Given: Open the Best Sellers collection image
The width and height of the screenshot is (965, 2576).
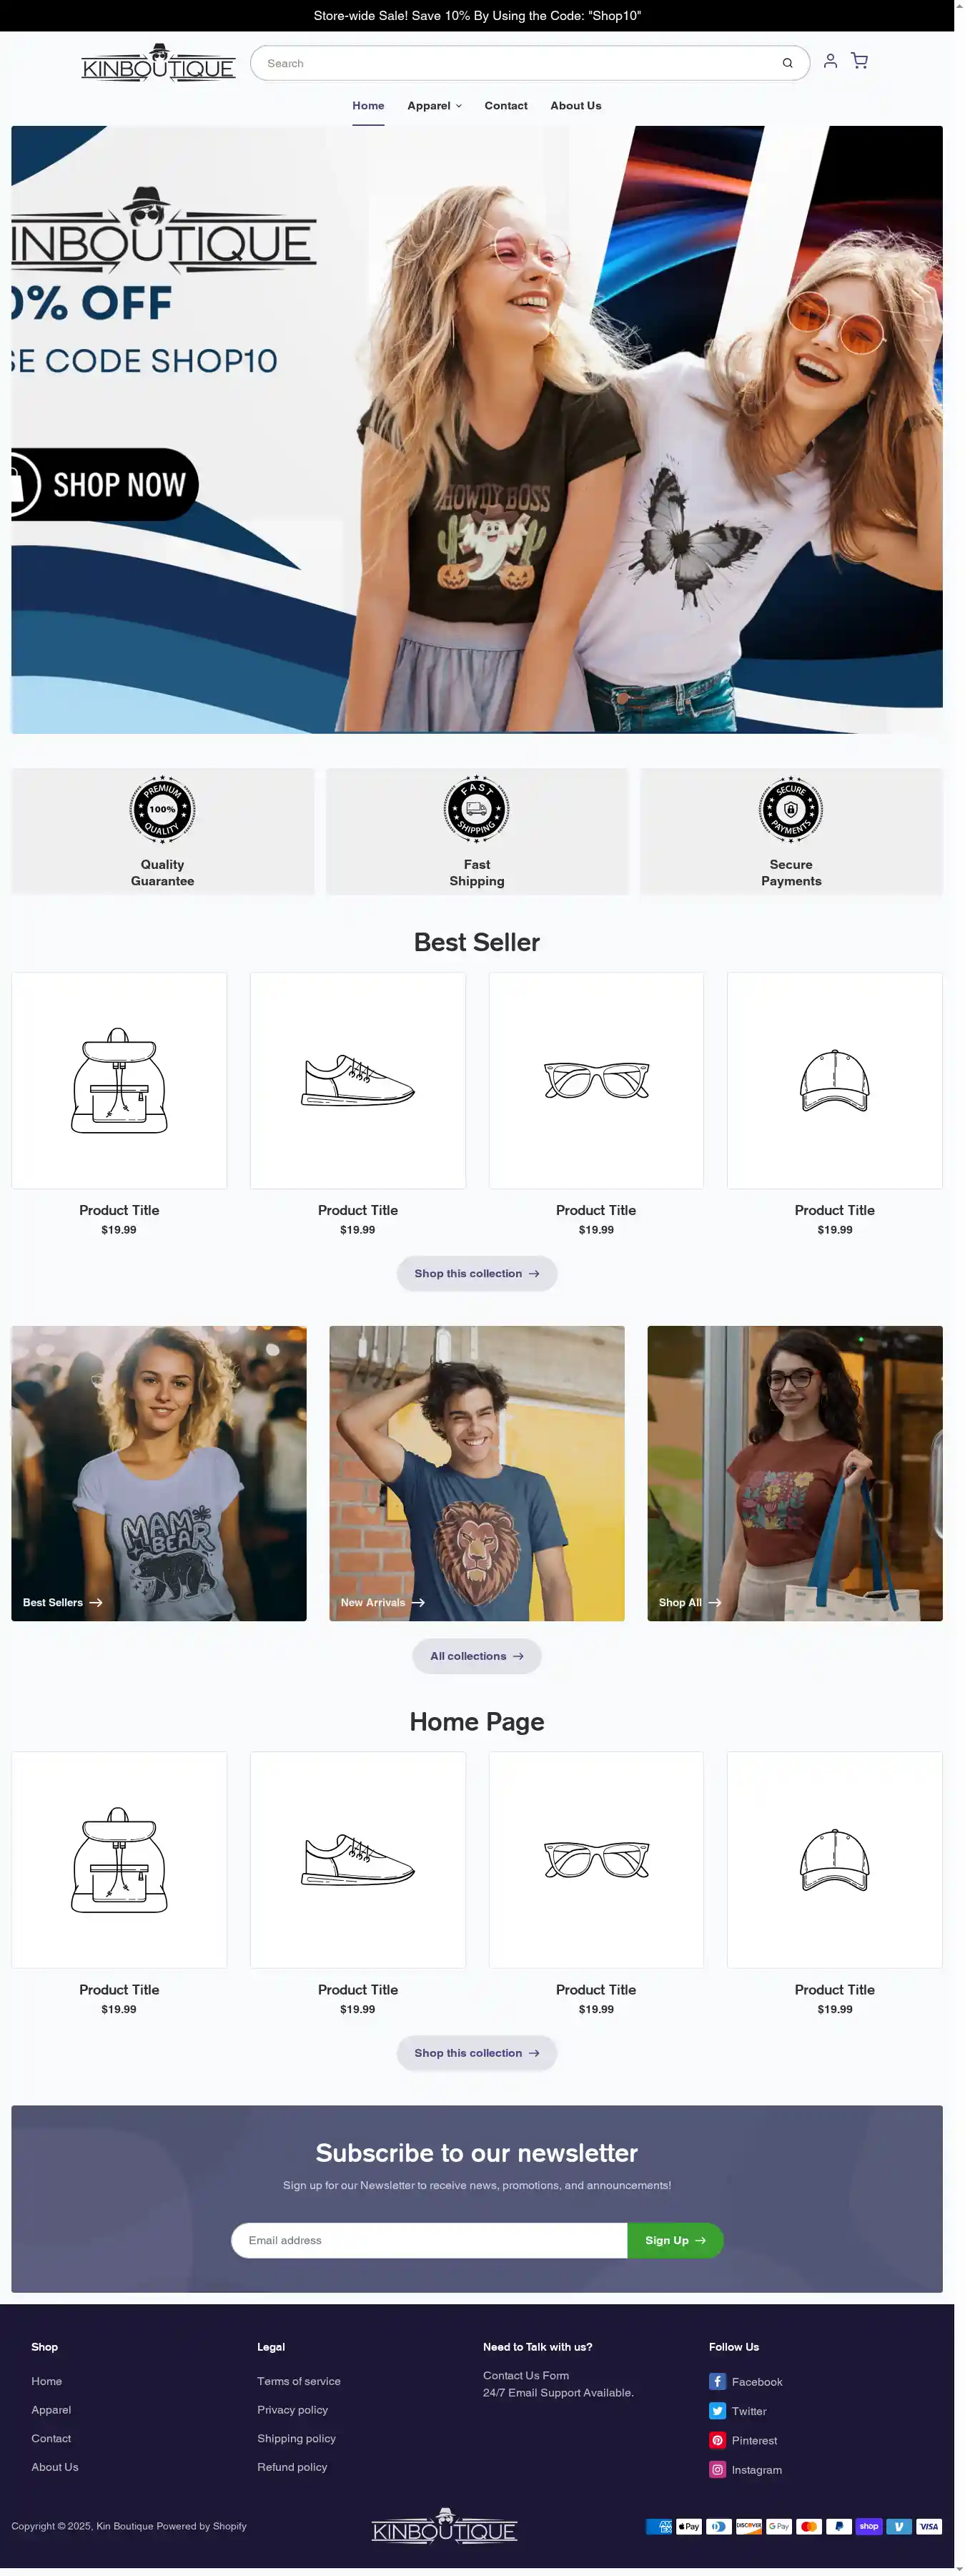Looking at the screenshot, I should tap(159, 1473).
